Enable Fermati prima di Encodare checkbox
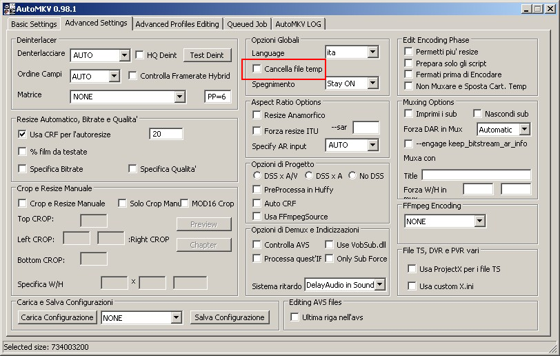The height and width of the screenshot is (356, 560). pos(408,74)
